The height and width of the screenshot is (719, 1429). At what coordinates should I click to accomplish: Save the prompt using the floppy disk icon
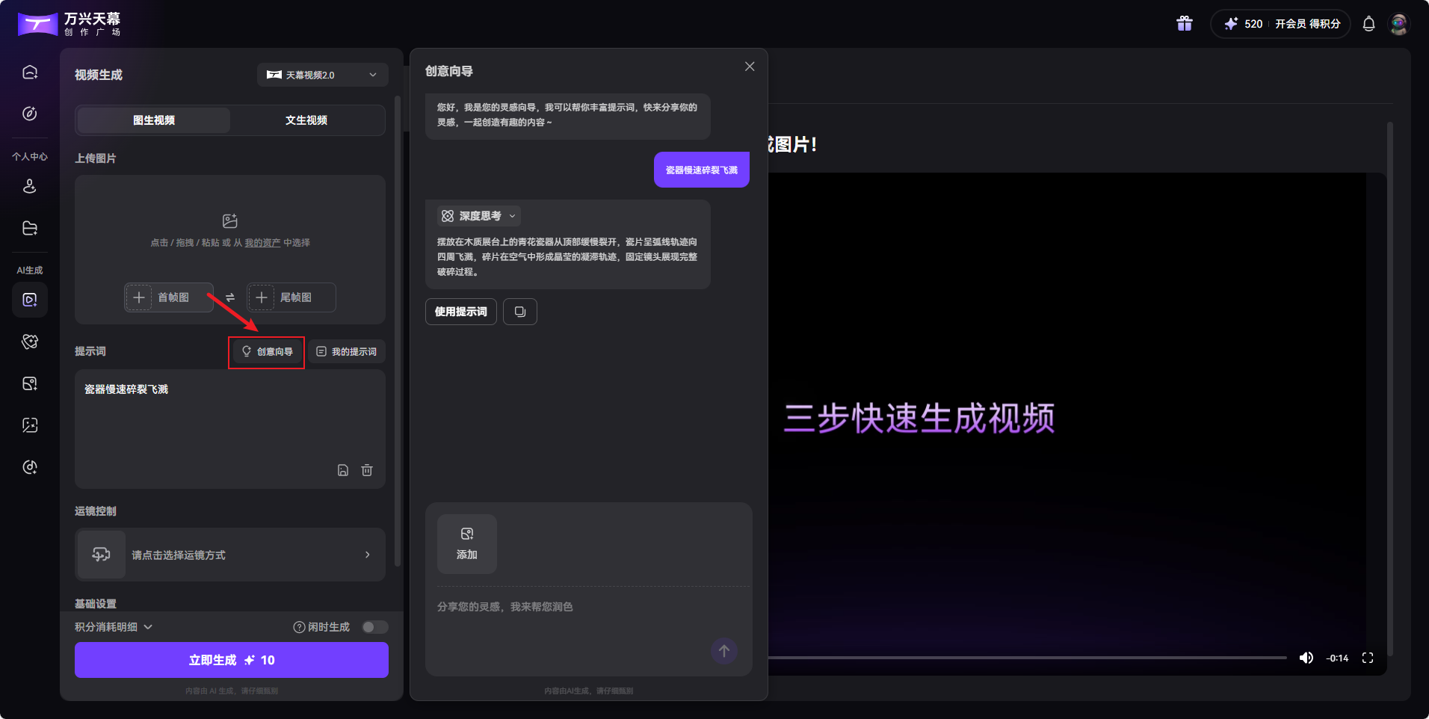click(343, 470)
